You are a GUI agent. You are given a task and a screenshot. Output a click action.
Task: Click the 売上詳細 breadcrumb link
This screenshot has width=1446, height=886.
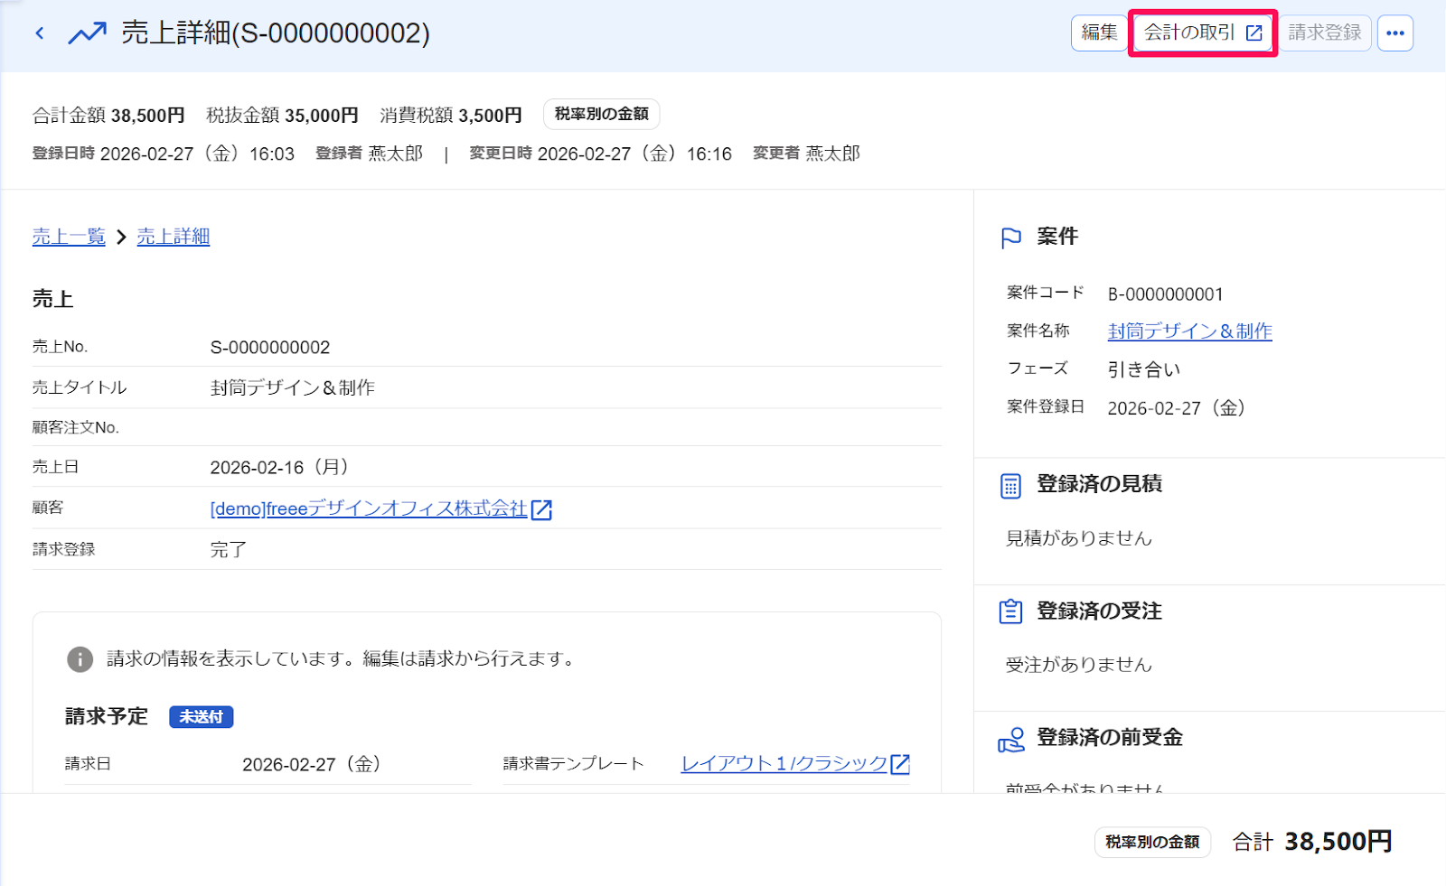click(174, 237)
